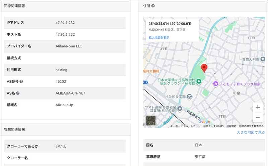Click plus code MJGX+HX9 杉並区 text

pos(167,30)
